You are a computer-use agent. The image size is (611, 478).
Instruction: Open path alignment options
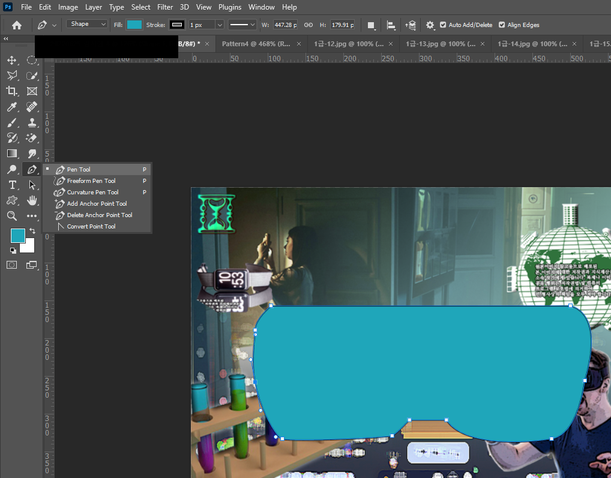click(391, 25)
